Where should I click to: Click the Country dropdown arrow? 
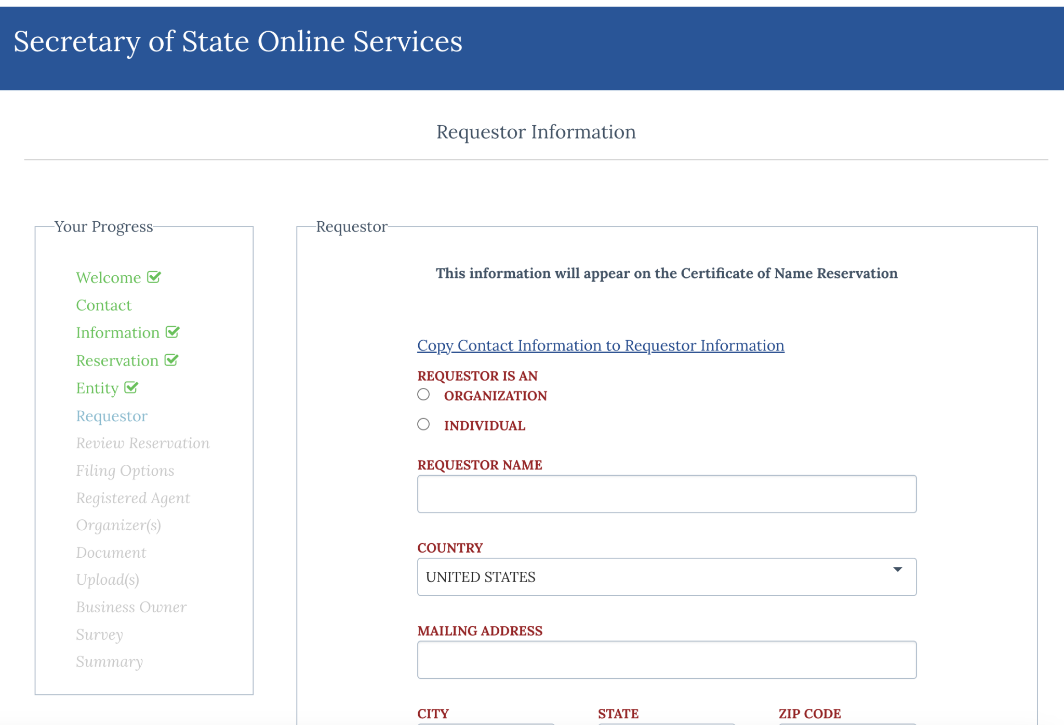pos(897,570)
